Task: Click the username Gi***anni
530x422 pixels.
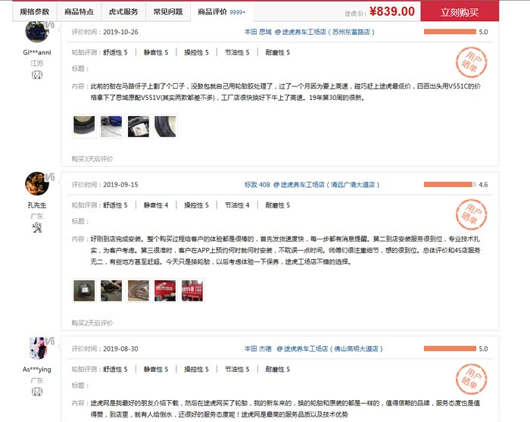Action: (37, 52)
